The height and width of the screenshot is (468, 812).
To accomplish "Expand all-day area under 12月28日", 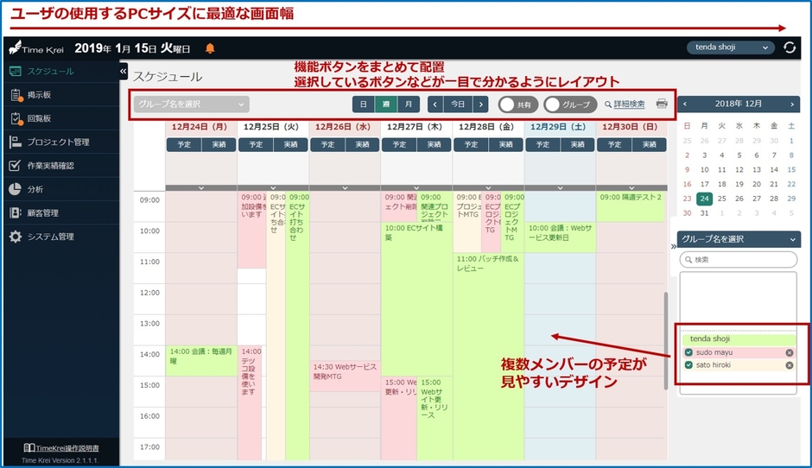I will point(488,188).
